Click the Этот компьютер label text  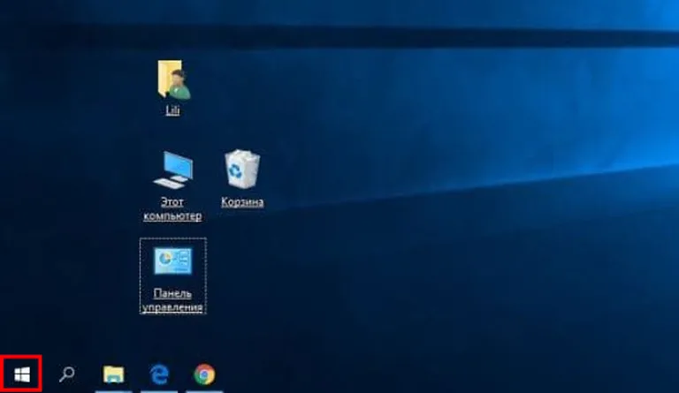tap(172, 208)
